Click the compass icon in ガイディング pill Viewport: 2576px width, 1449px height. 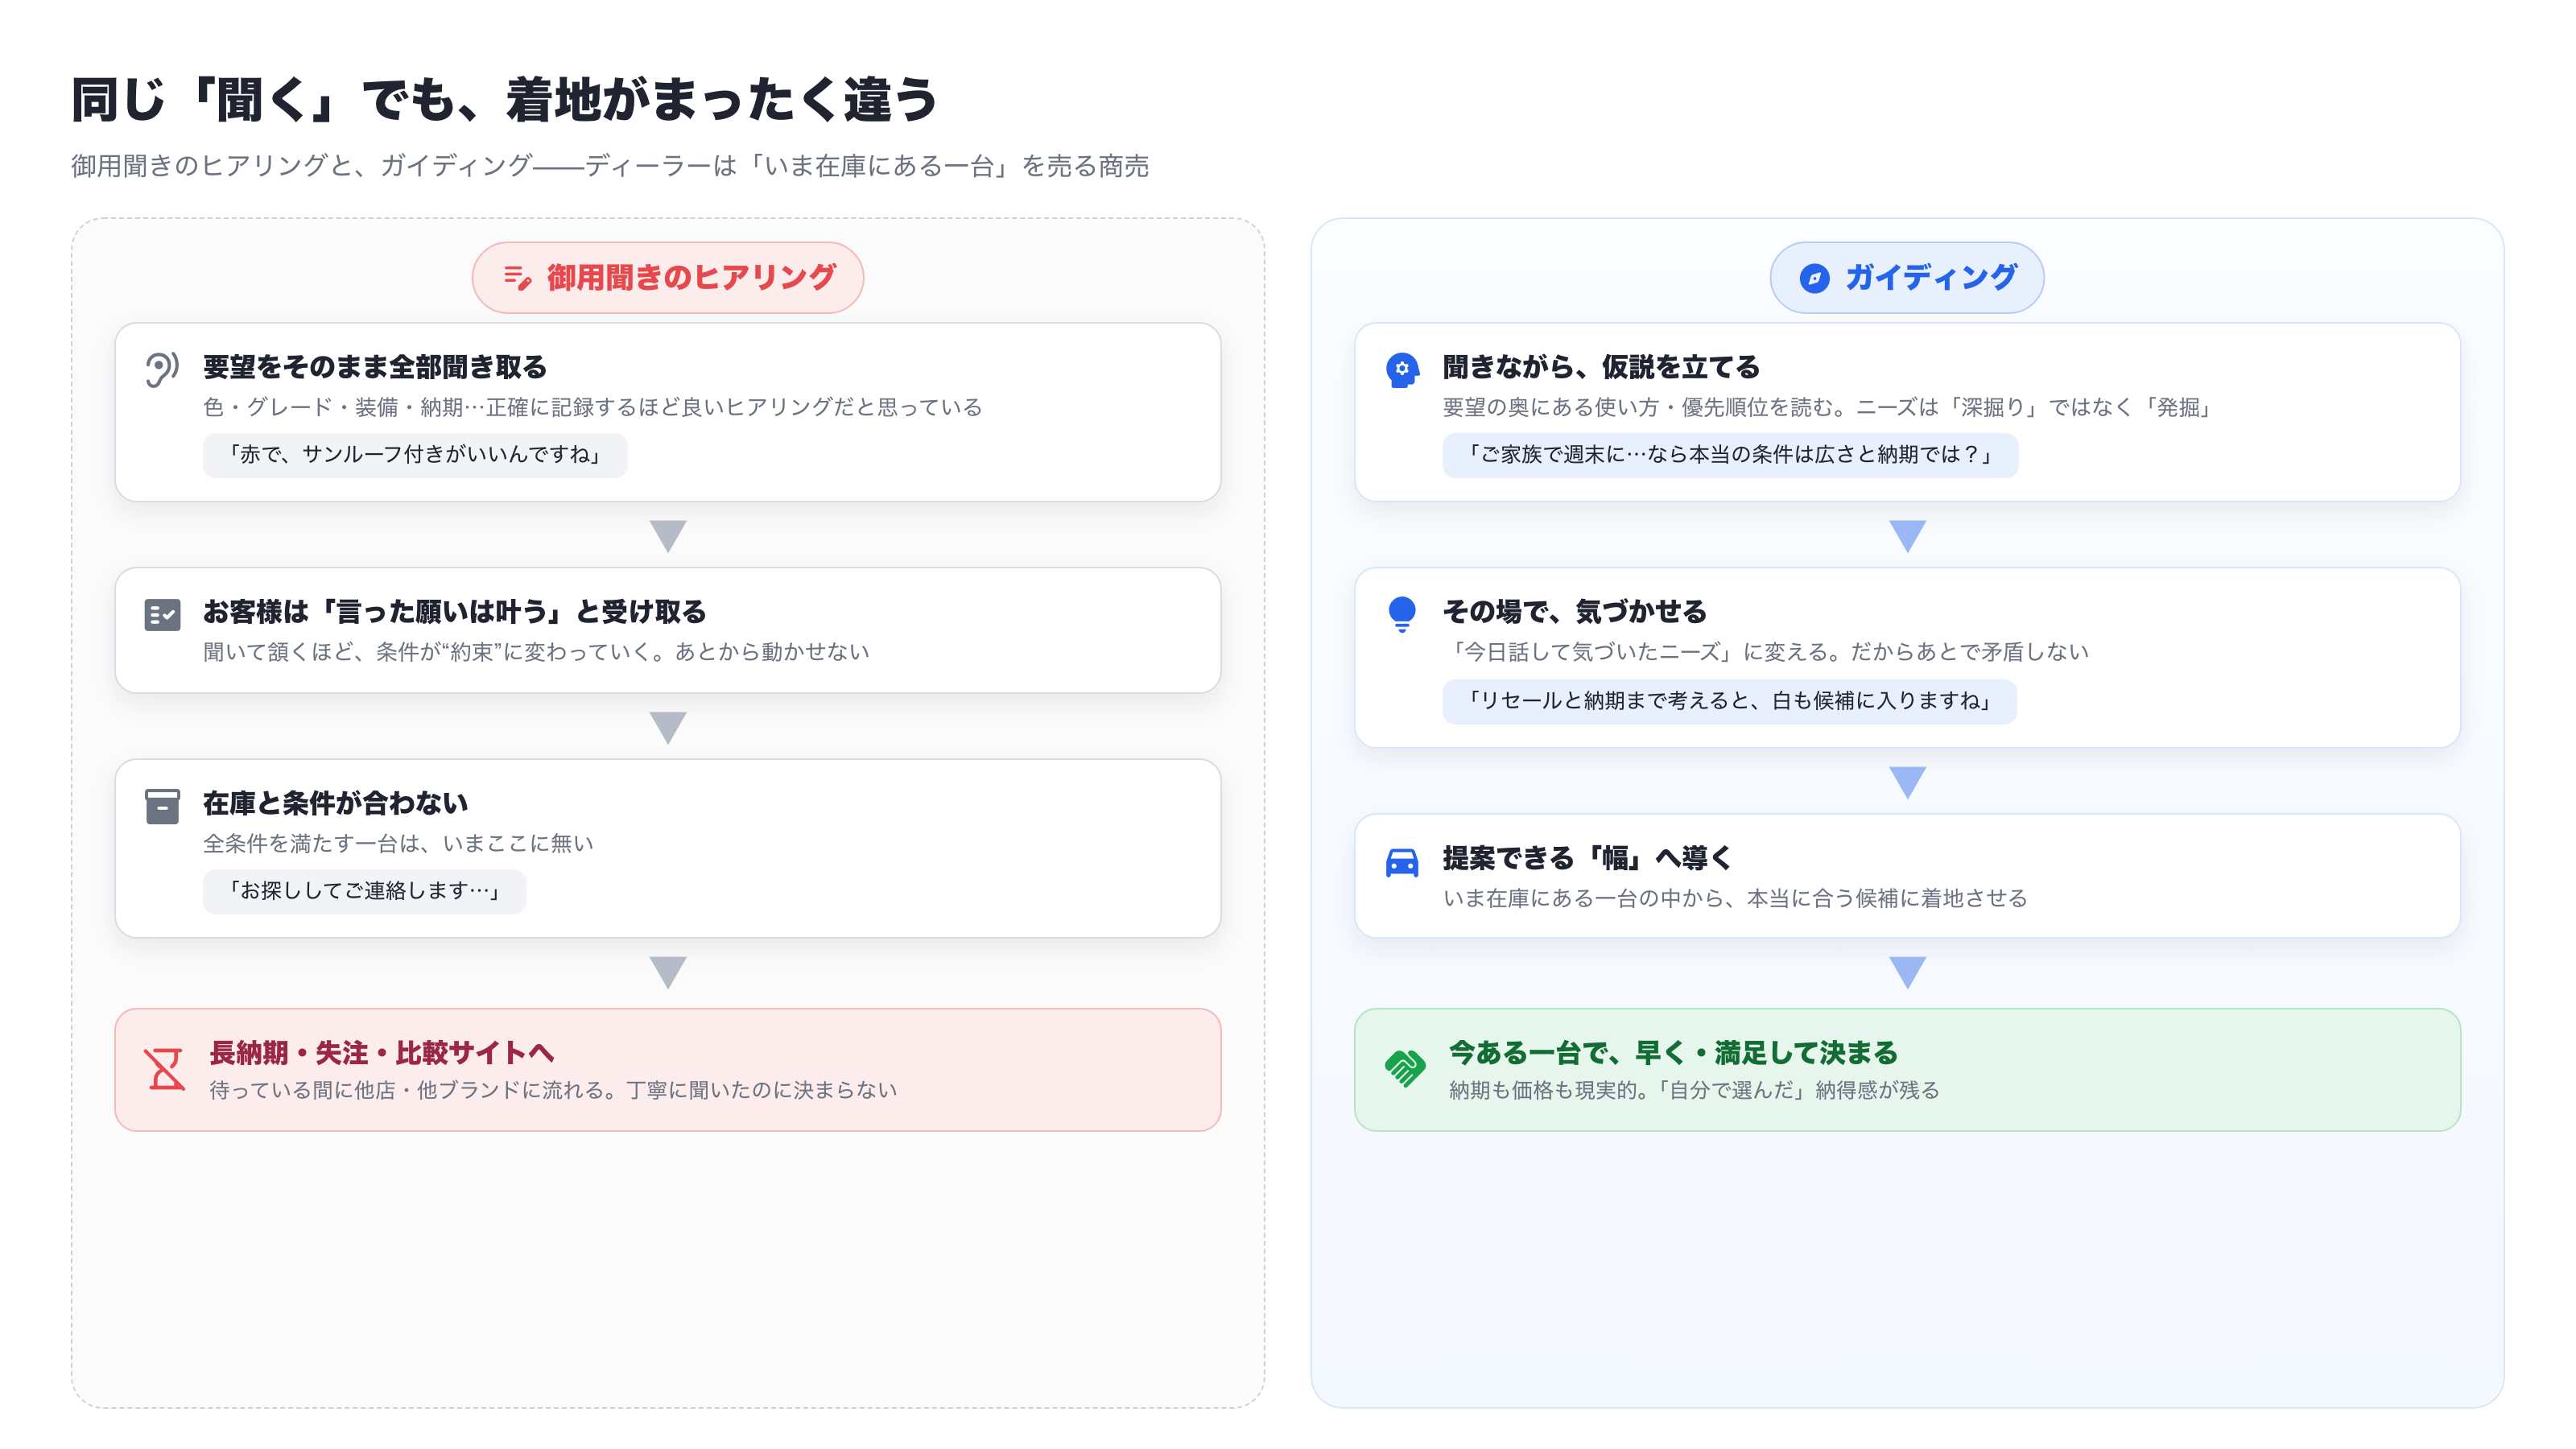click(1814, 278)
